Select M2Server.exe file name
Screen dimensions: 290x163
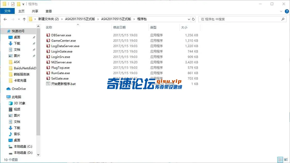coord(61,62)
